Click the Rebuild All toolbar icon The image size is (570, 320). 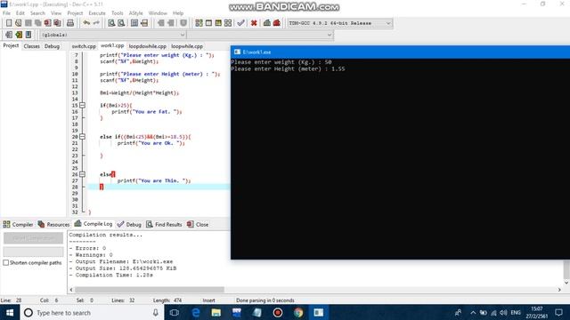tap(228, 23)
